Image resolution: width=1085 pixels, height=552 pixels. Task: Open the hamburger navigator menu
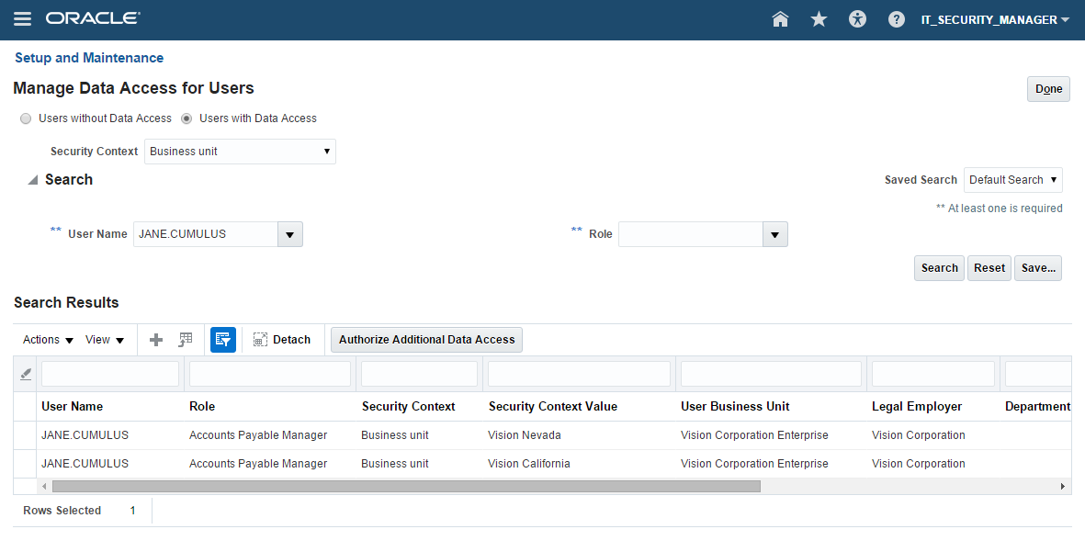point(22,19)
